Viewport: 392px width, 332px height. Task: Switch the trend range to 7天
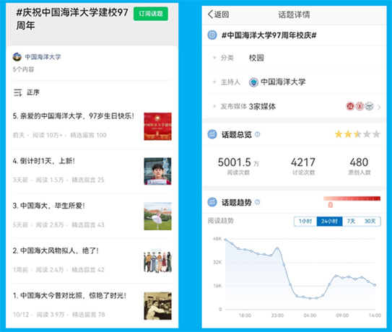(351, 222)
